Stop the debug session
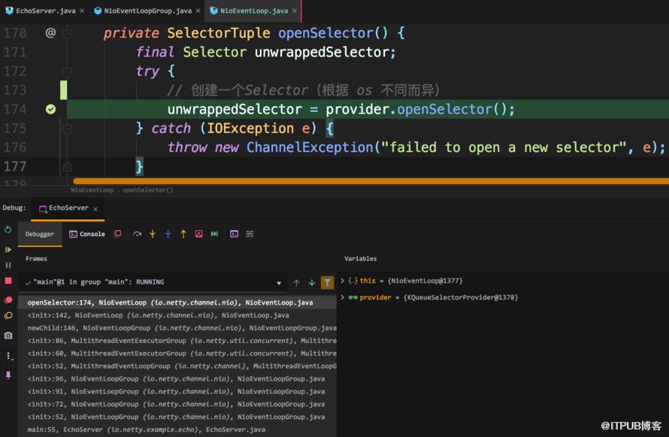Viewport: 669px width, 437px height. tap(8, 281)
